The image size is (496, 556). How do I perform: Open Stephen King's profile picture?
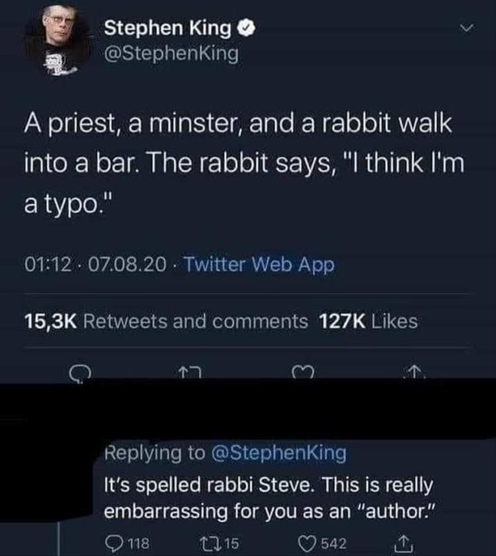[56, 40]
